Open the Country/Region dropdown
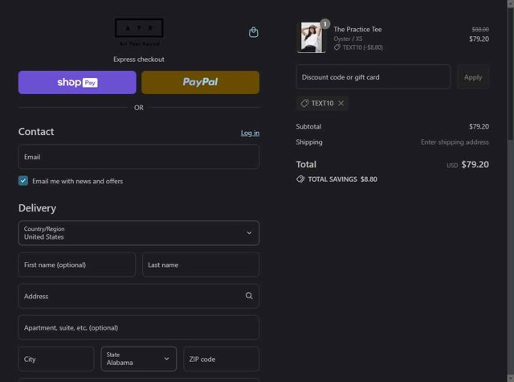 (139, 233)
